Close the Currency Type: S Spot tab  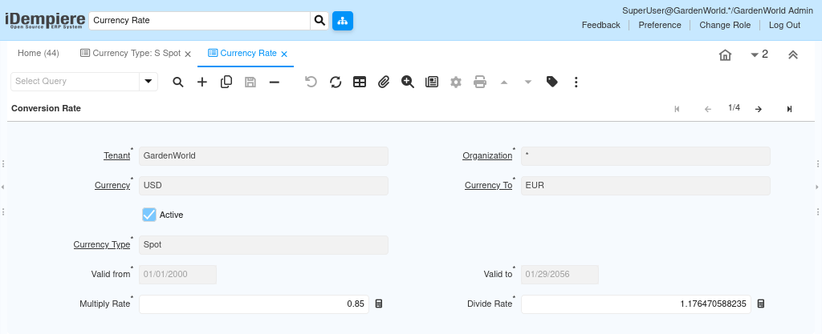188,54
